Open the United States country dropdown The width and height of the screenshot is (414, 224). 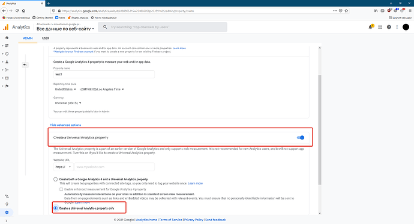[65, 89]
